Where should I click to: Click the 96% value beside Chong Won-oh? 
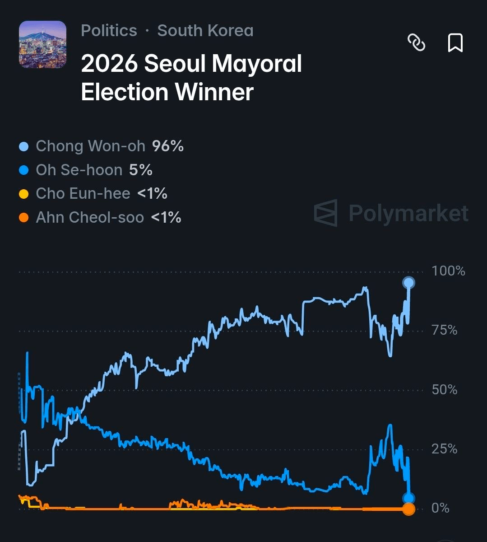[x=168, y=146]
